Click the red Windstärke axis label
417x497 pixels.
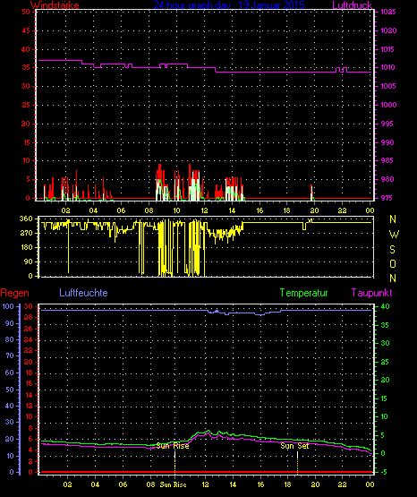55,5
